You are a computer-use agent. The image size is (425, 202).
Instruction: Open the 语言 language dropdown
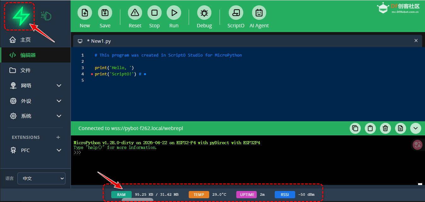41,178
